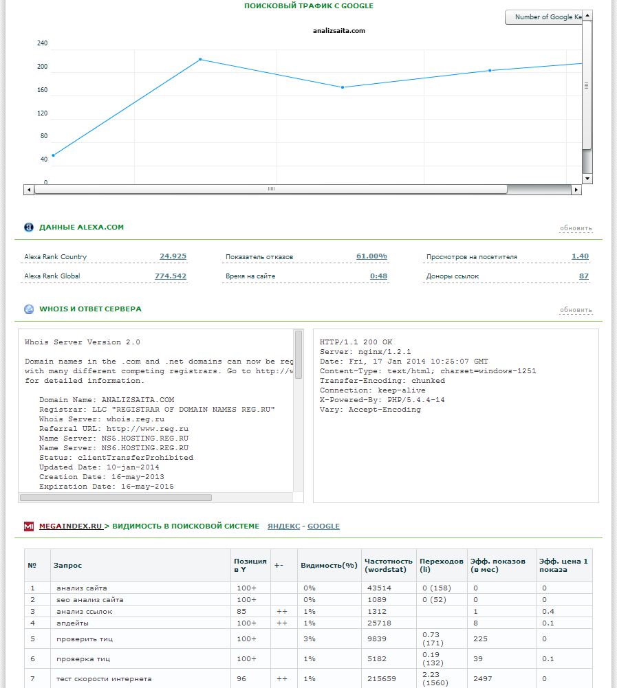The width and height of the screenshot is (617, 688).
Task: Click the Alexa.com section icon
Action: point(29,228)
